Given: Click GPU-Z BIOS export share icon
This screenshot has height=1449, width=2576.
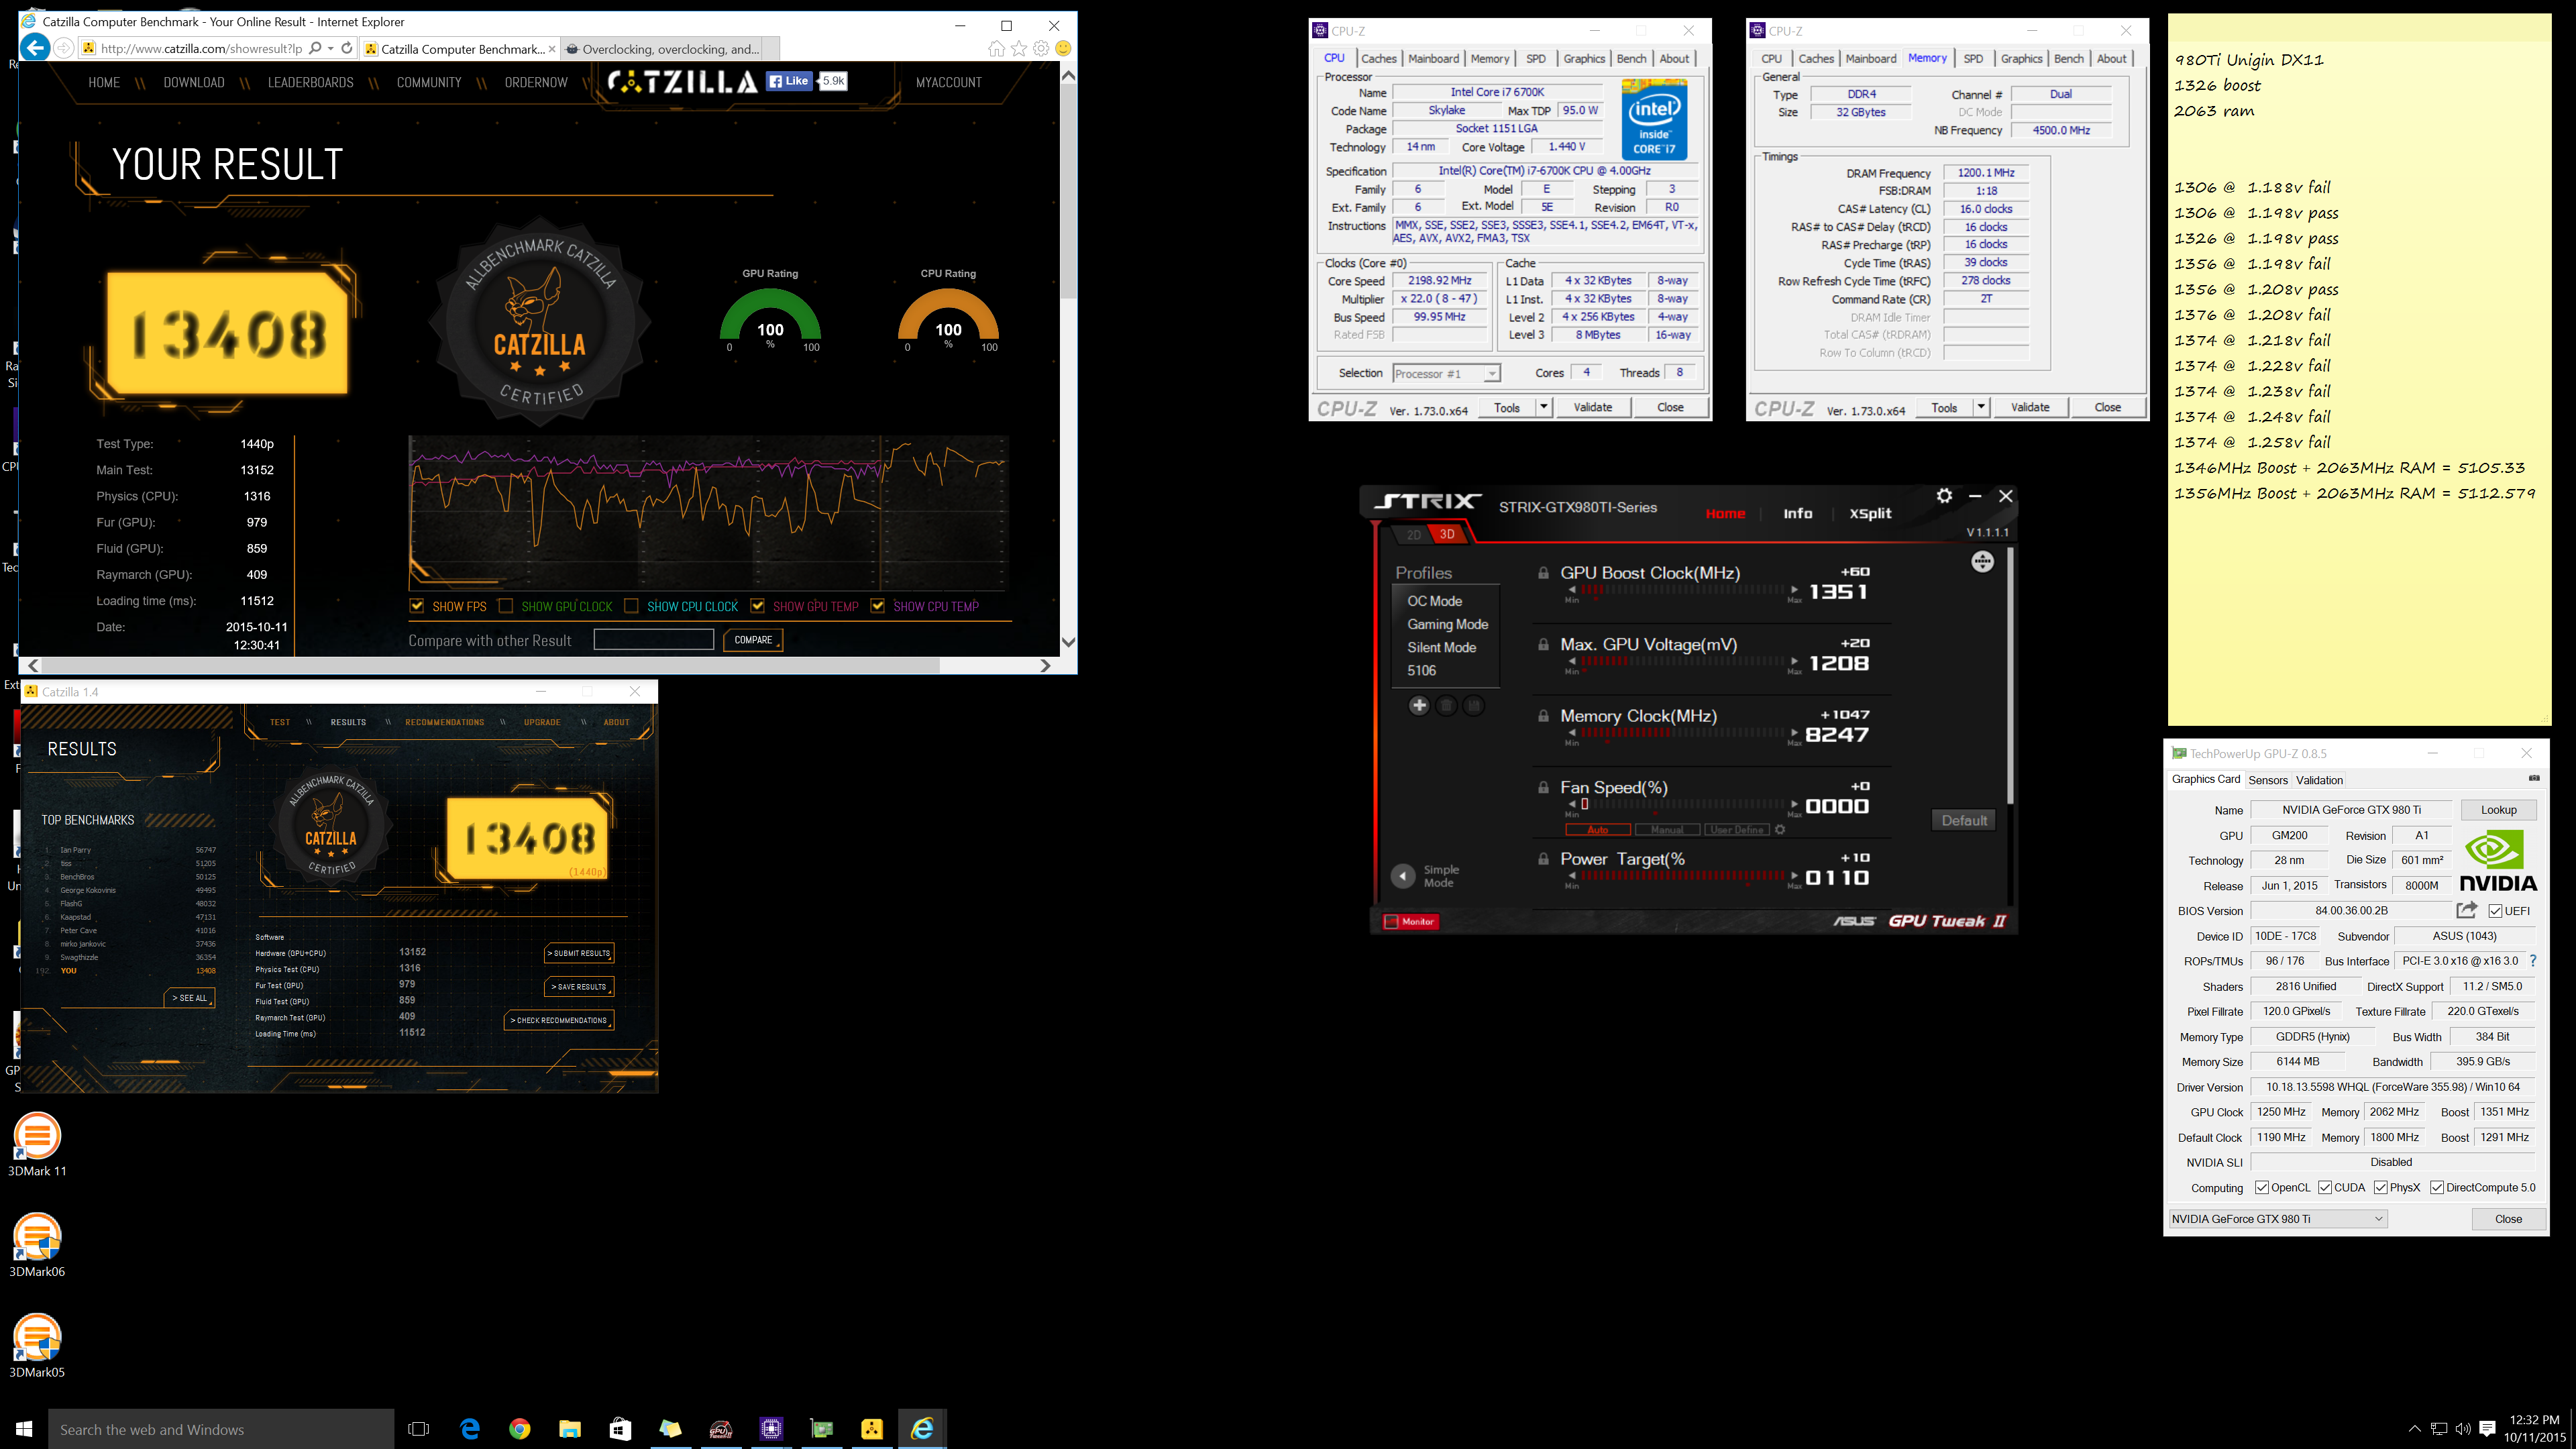Looking at the screenshot, I should click(x=2467, y=910).
